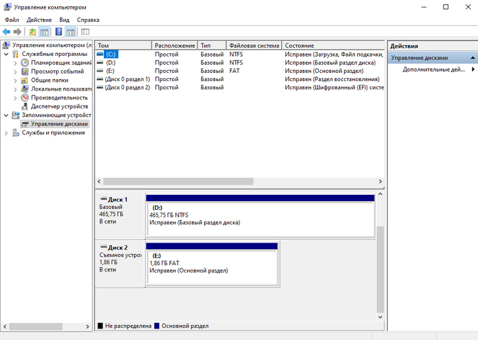Click the Performance icon in the tree
Viewport: 478px width, 340px height.
tap(25, 97)
